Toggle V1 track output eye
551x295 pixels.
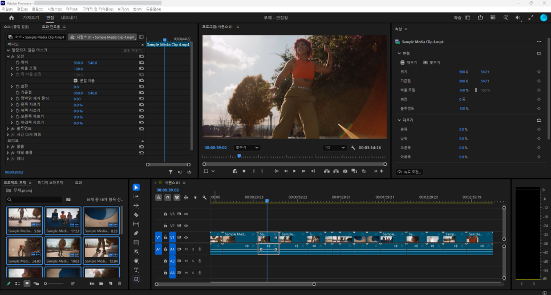coord(186,237)
